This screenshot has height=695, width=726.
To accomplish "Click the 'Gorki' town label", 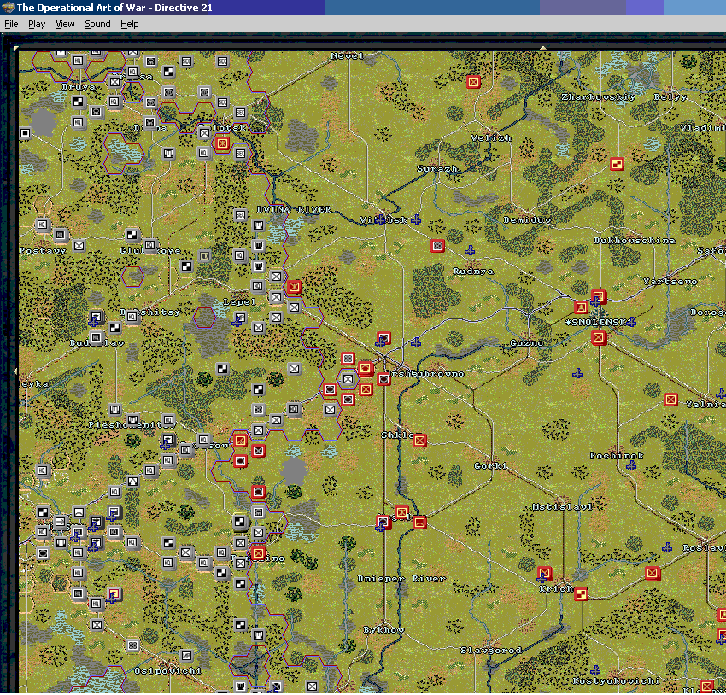I will [491, 466].
